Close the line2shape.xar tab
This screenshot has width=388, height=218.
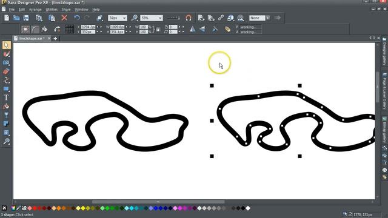pos(48,38)
